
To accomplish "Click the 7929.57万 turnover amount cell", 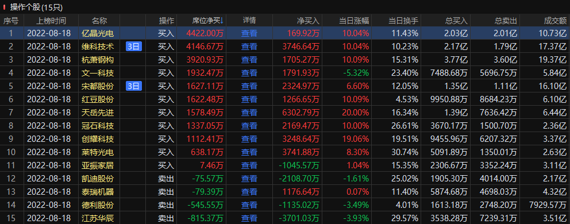I will click(548, 204).
